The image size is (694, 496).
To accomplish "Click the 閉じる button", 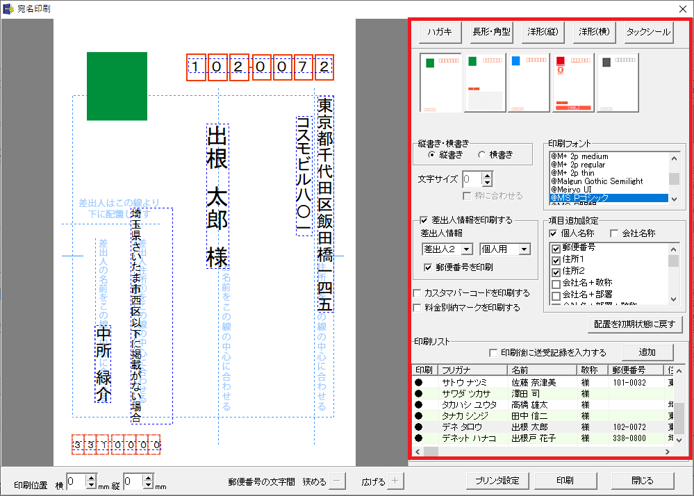I will [643, 481].
